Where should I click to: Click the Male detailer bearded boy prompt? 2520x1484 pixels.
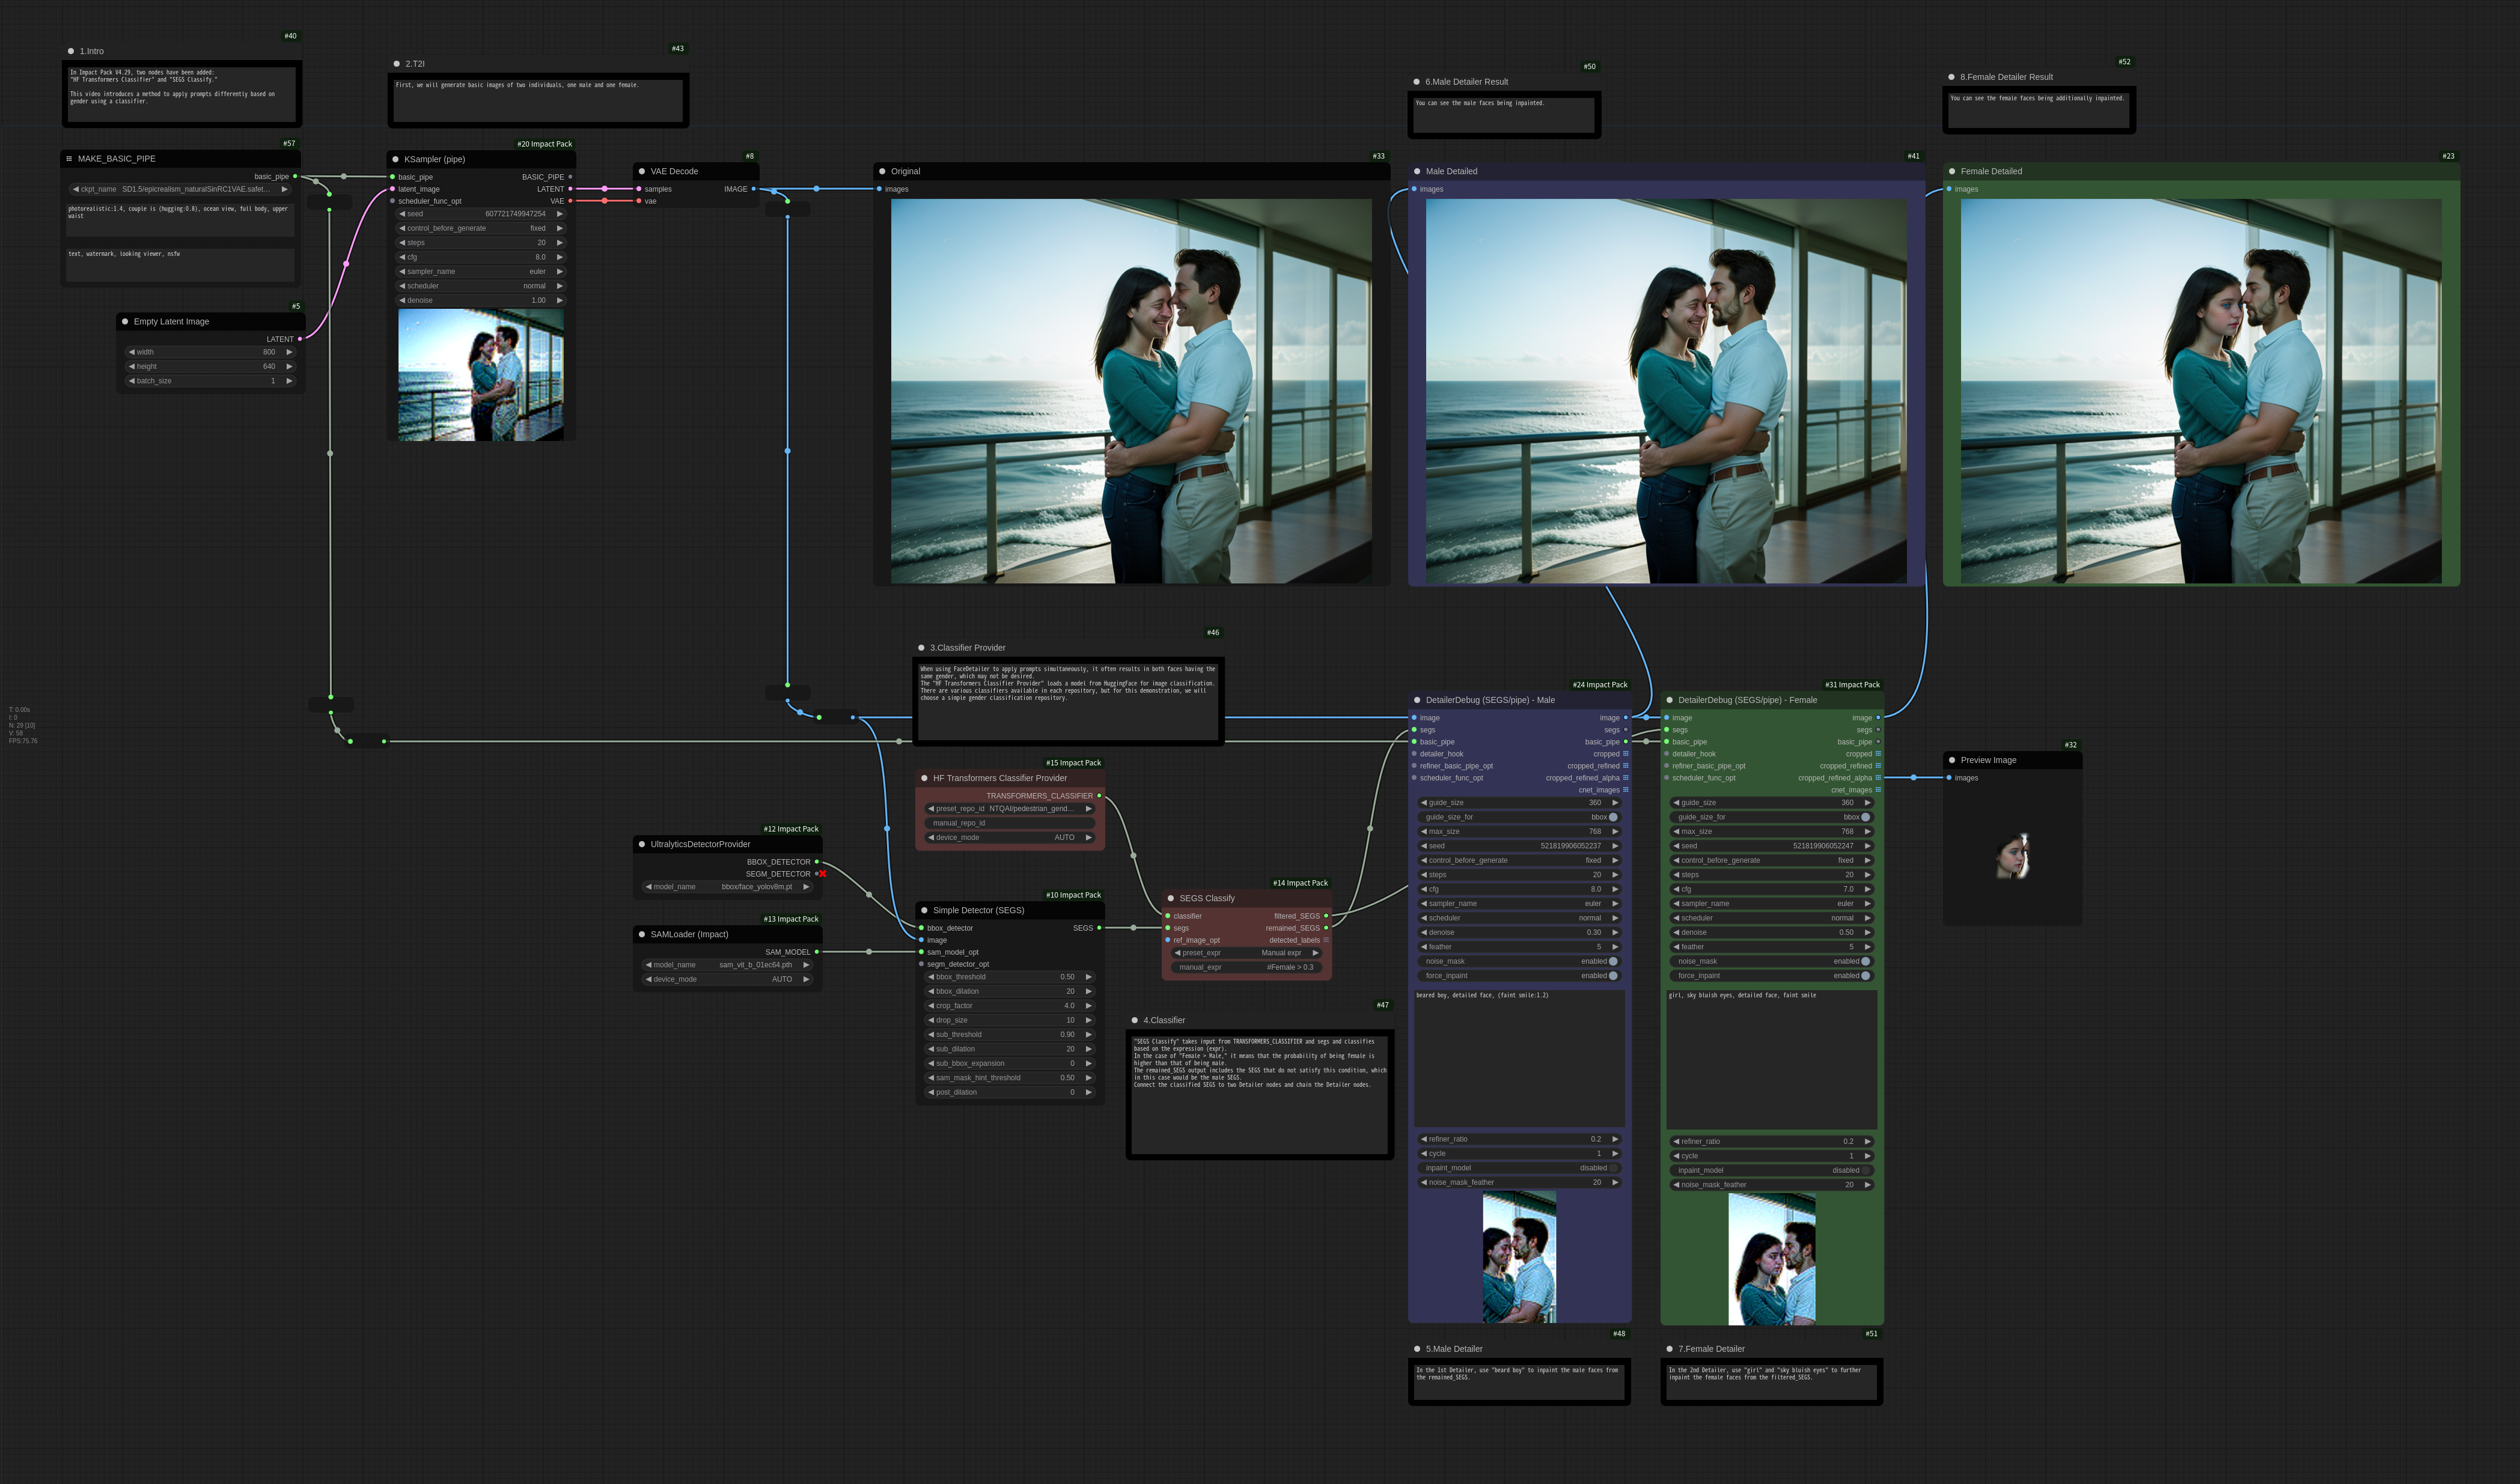pos(1520,1058)
